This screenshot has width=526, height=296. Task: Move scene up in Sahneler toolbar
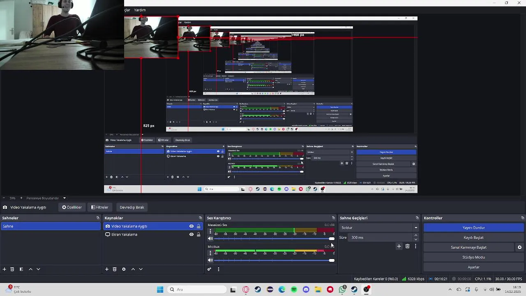(30, 269)
